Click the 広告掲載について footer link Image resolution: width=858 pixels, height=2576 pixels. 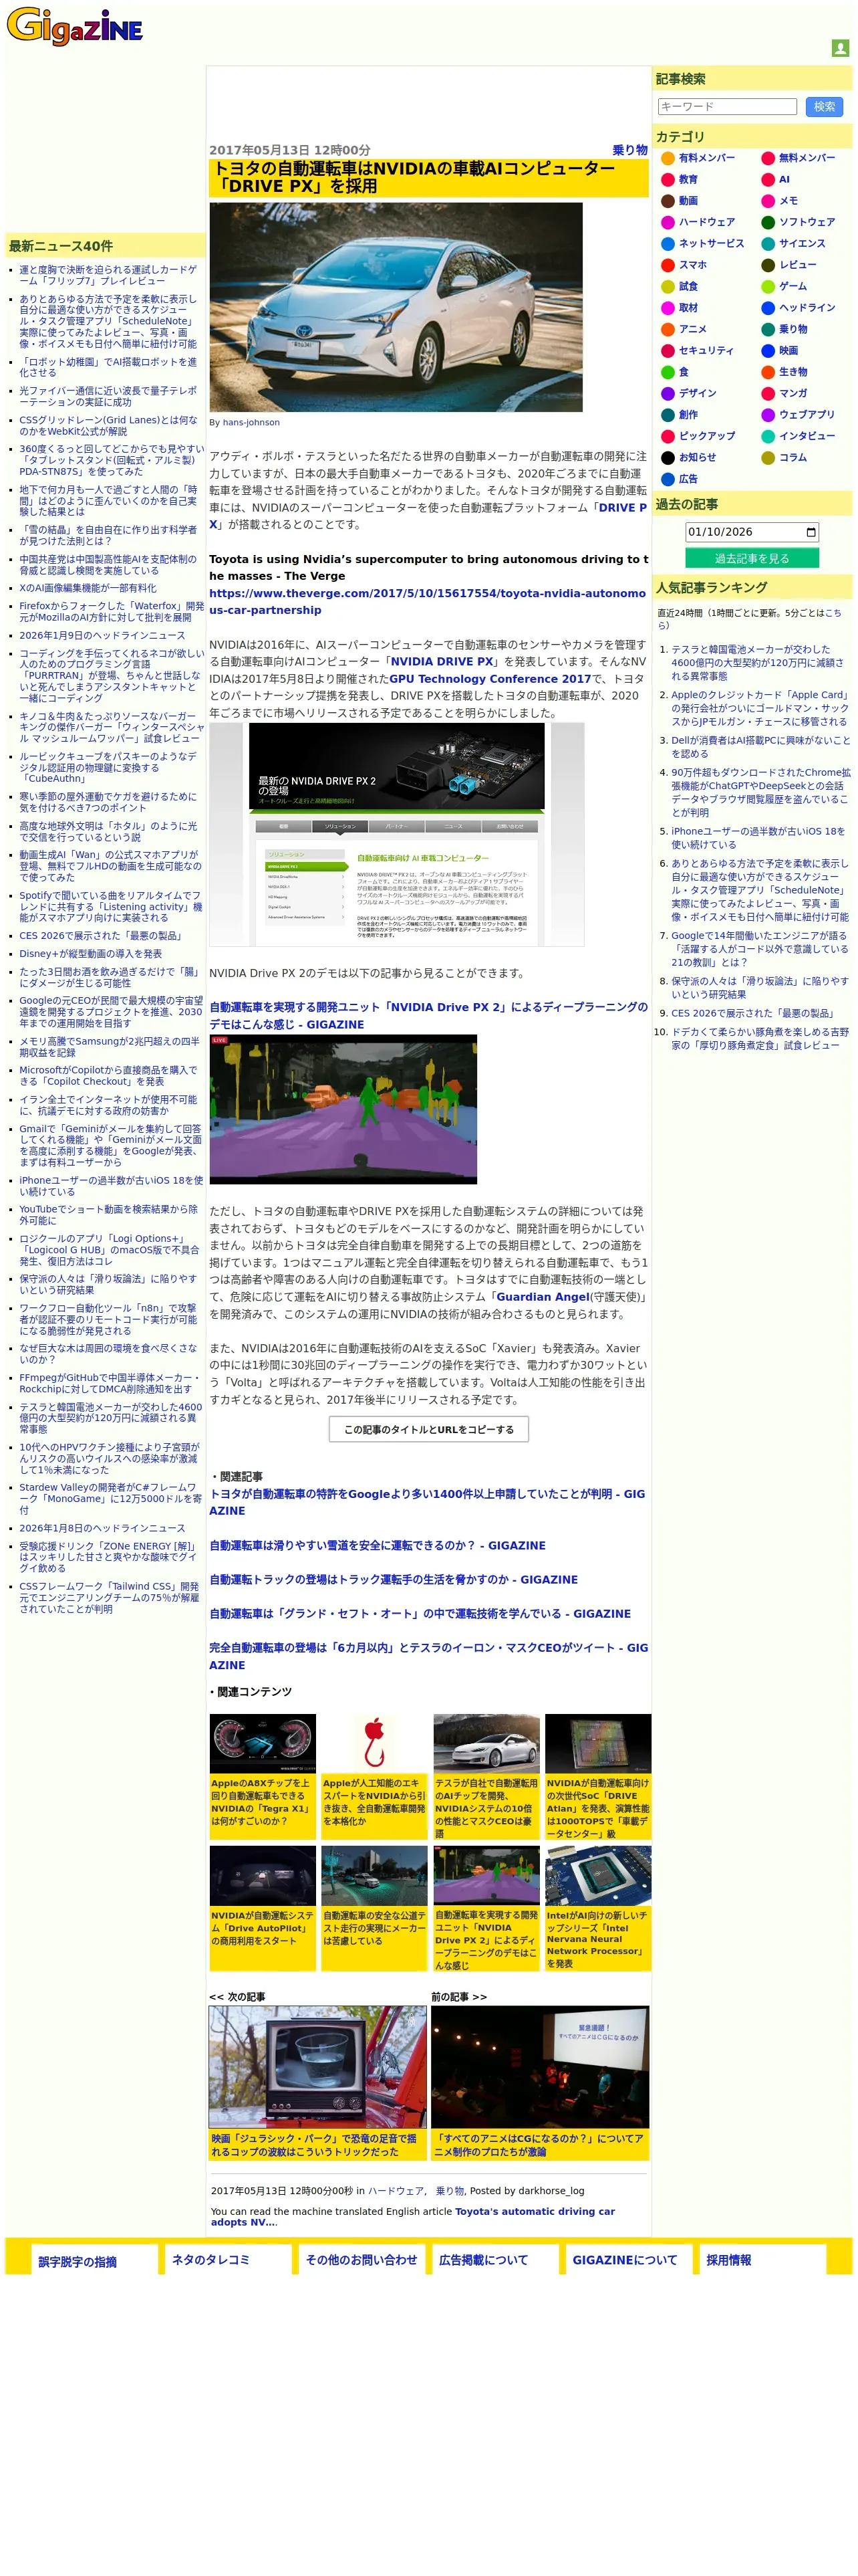pos(483,2260)
